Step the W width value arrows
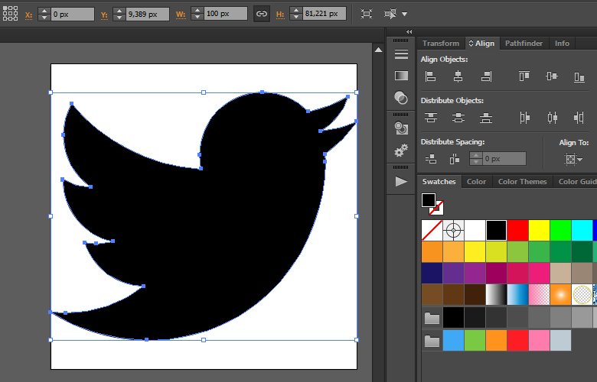This screenshot has width=597, height=382. tap(197, 14)
